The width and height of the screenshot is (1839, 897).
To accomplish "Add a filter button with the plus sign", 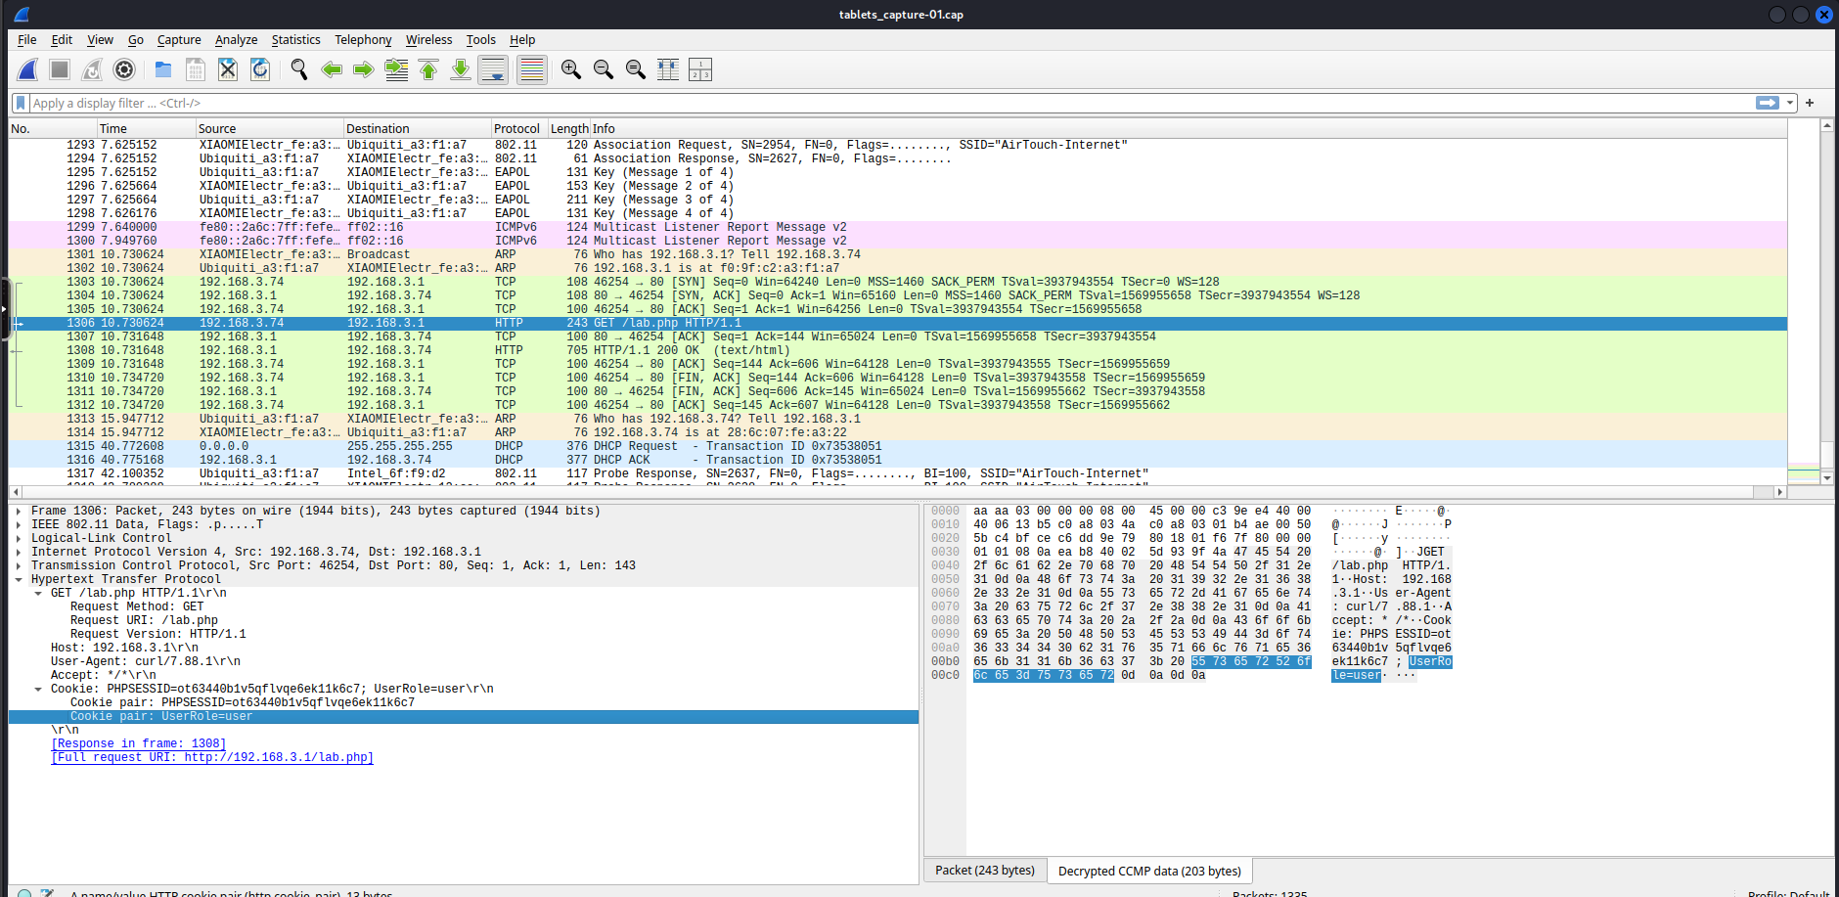I will [1809, 103].
